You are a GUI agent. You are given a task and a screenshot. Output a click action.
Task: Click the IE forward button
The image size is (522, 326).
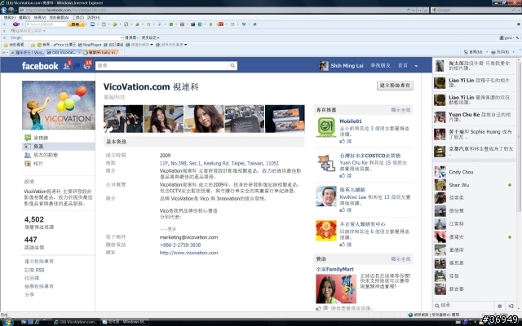[11, 10]
